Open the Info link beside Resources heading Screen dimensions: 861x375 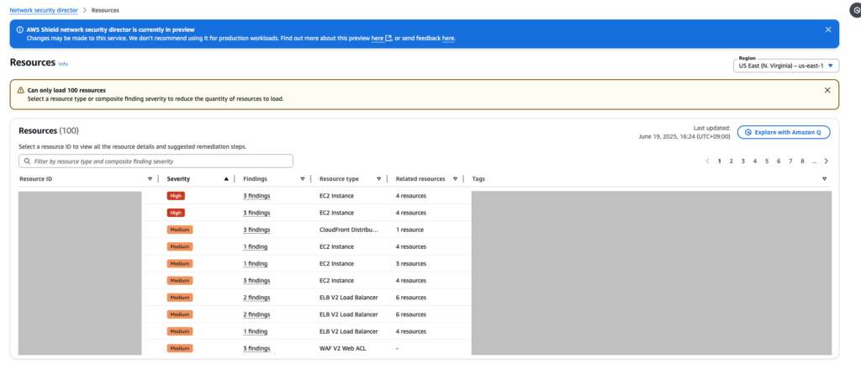click(x=63, y=64)
